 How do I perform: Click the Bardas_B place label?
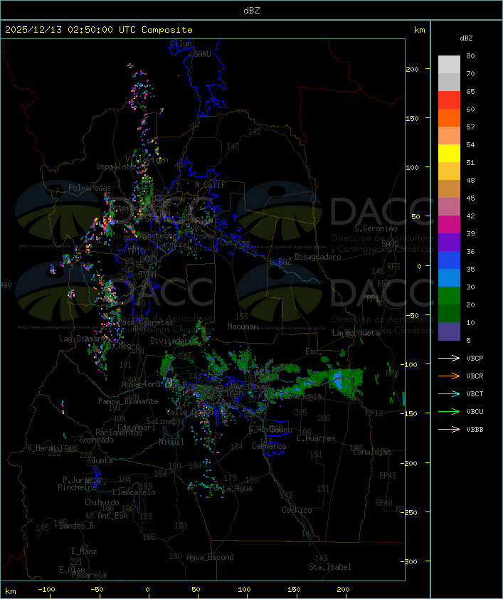[x=76, y=526]
